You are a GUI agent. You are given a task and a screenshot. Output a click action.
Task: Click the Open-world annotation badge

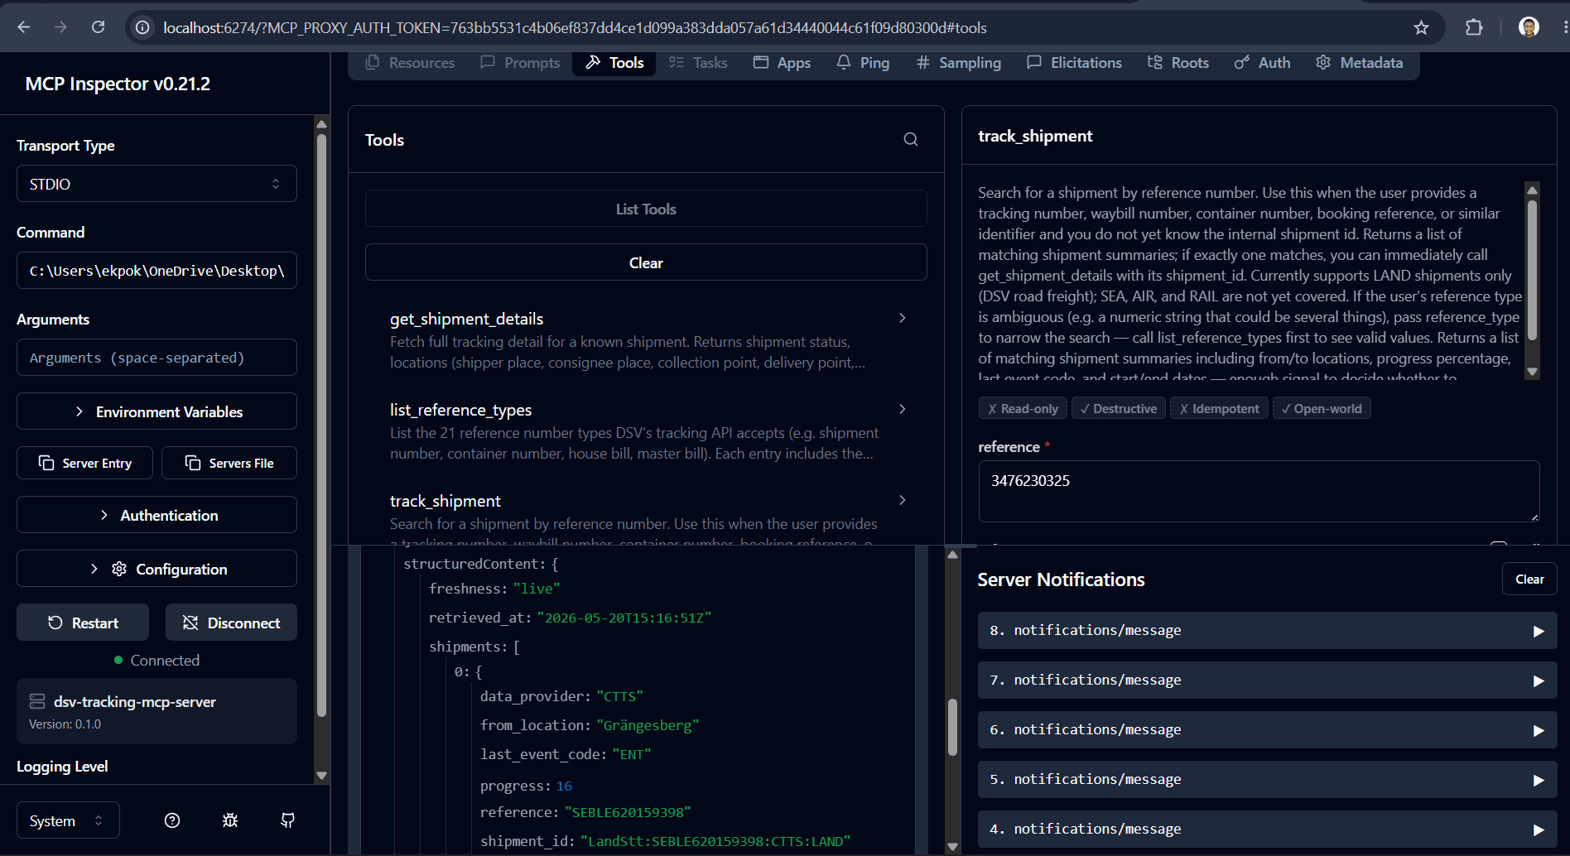[x=1322, y=408]
